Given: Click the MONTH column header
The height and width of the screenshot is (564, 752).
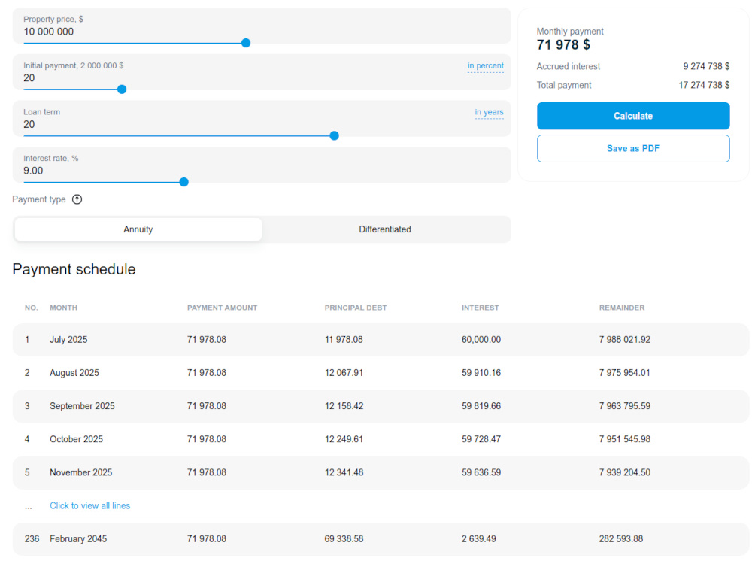Looking at the screenshot, I should pos(63,308).
